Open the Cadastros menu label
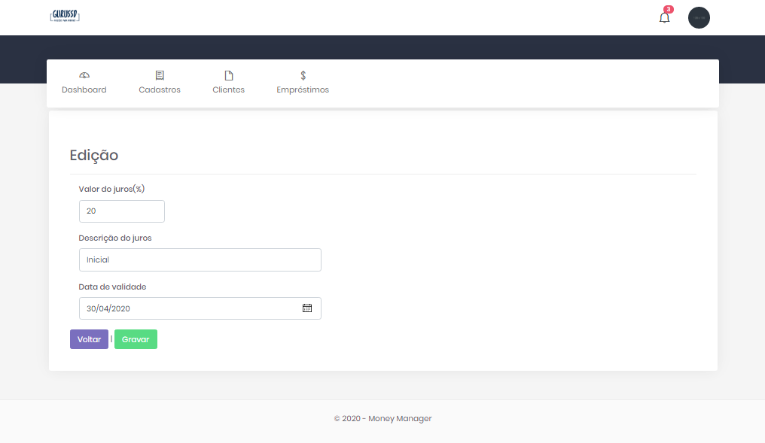The image size is (765, 443). point(160,90)
